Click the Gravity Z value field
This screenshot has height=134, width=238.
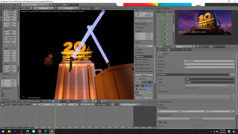(222, 111)
